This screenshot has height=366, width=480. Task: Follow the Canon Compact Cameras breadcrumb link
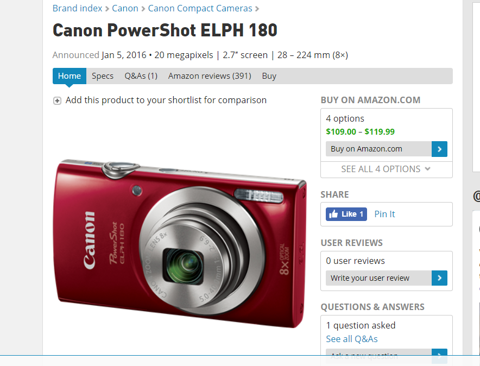(200, 8)
